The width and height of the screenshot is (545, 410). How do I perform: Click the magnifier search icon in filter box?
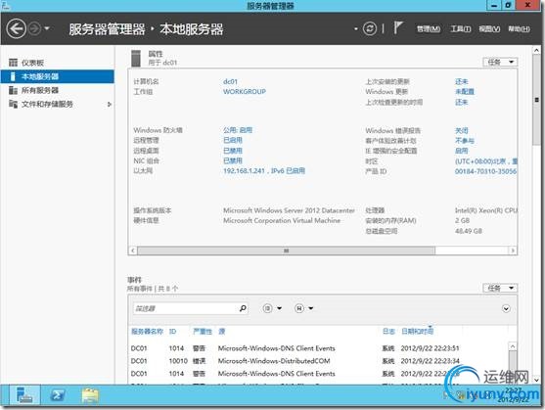click(x=243, y=308)
